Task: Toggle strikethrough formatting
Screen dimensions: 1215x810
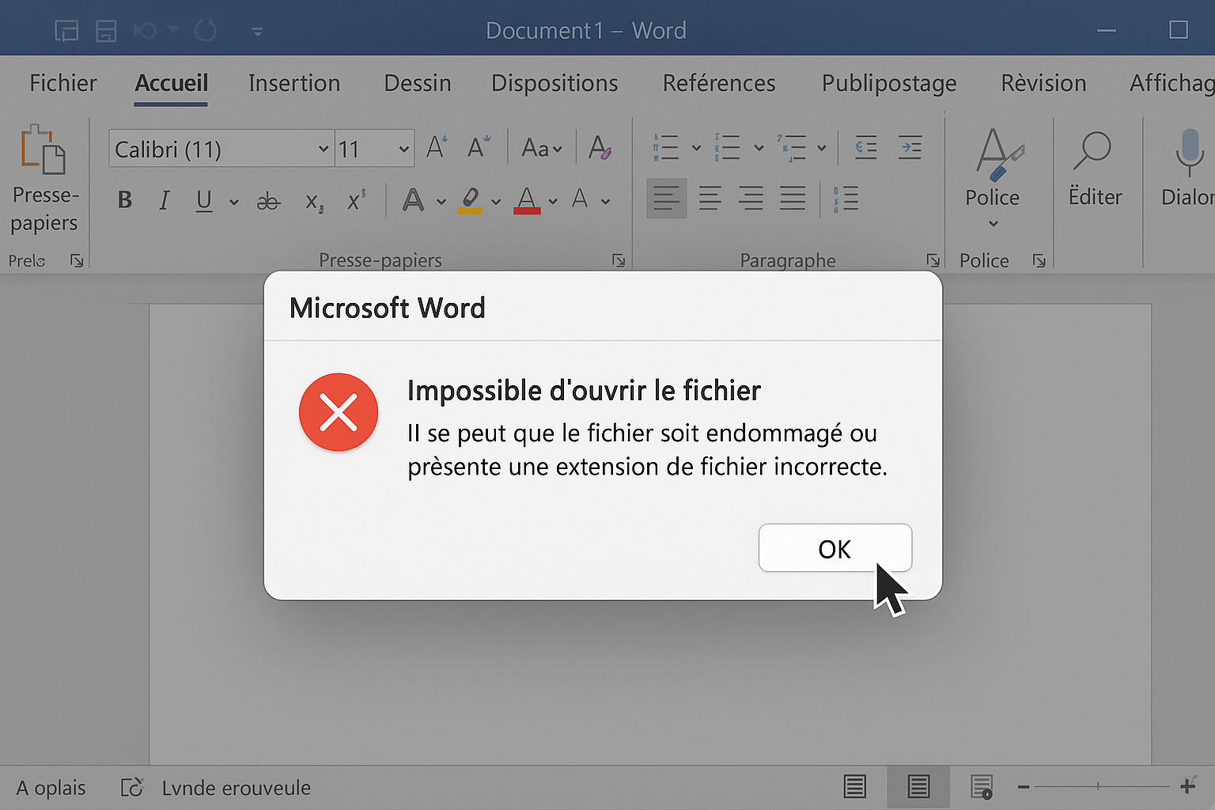Action: 268,202
